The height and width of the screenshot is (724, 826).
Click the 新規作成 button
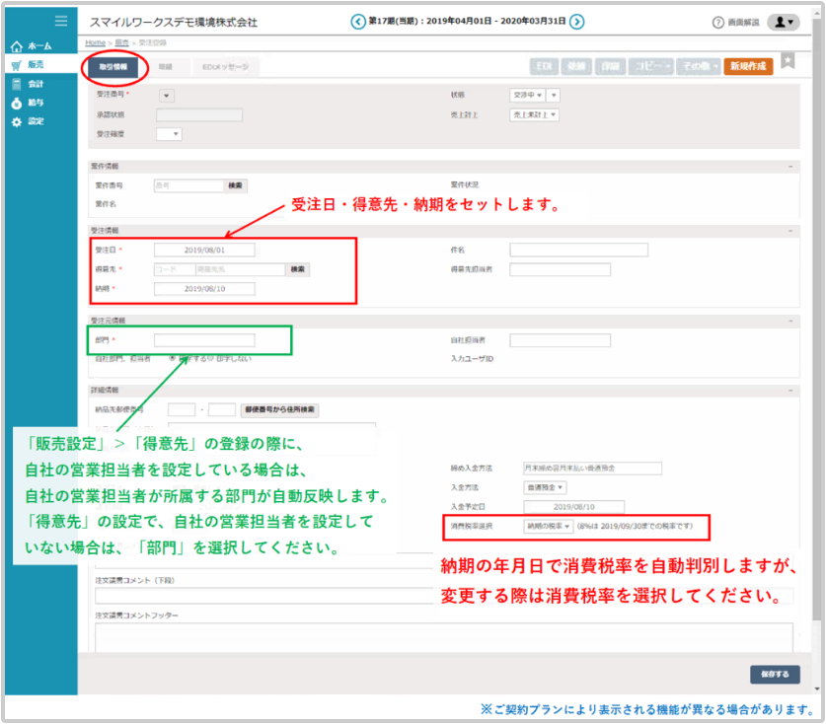click(748, 66)
